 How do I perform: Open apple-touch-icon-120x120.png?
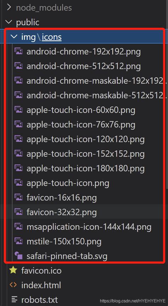click(x=85, y=139)
